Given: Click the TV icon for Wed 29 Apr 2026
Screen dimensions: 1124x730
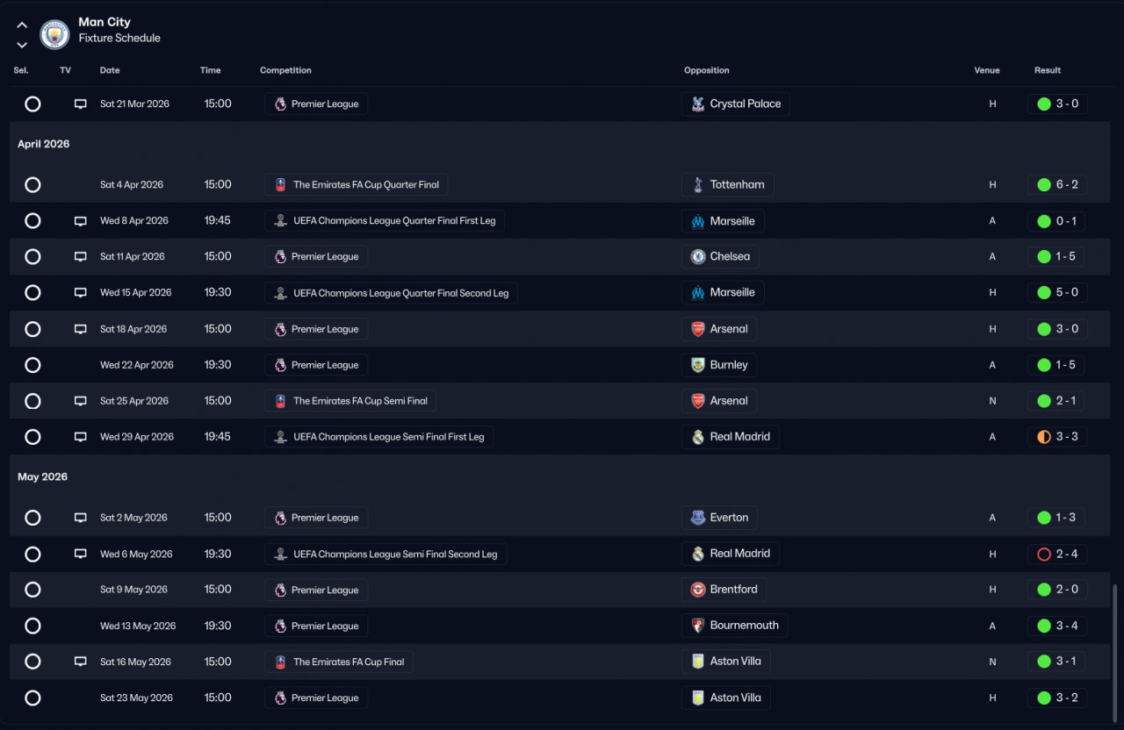Looking at the screenshot, I should click(81, 437).
